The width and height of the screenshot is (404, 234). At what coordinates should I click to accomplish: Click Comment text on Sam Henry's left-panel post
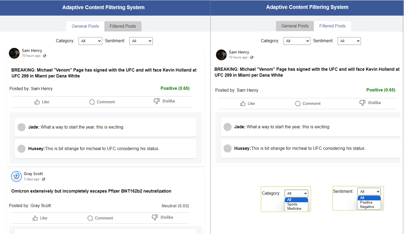point(106,102)
